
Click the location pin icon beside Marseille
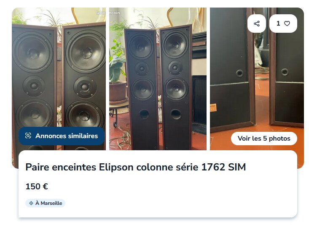[31, 203]
